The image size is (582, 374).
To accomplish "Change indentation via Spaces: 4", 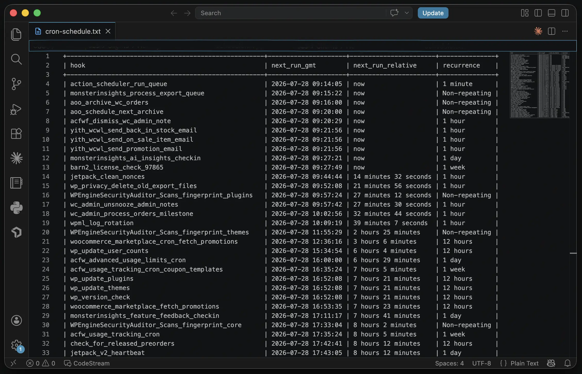I will pos(449,363).
